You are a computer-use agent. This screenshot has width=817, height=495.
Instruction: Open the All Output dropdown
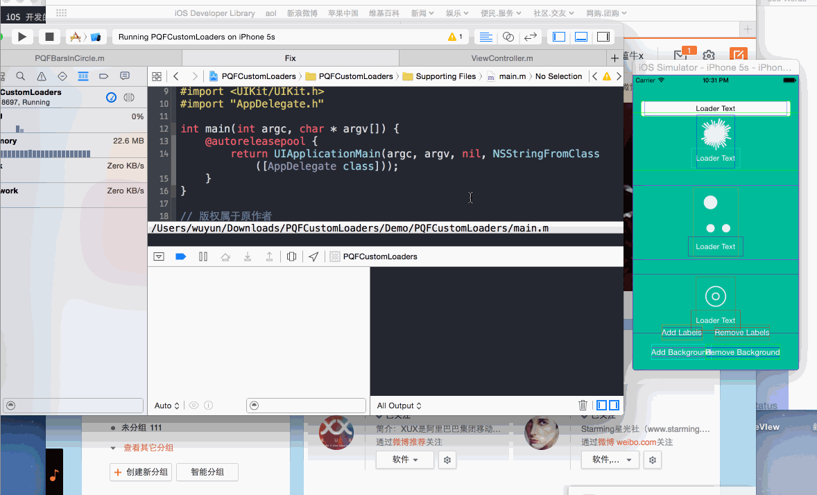click(x=399, y=406)
